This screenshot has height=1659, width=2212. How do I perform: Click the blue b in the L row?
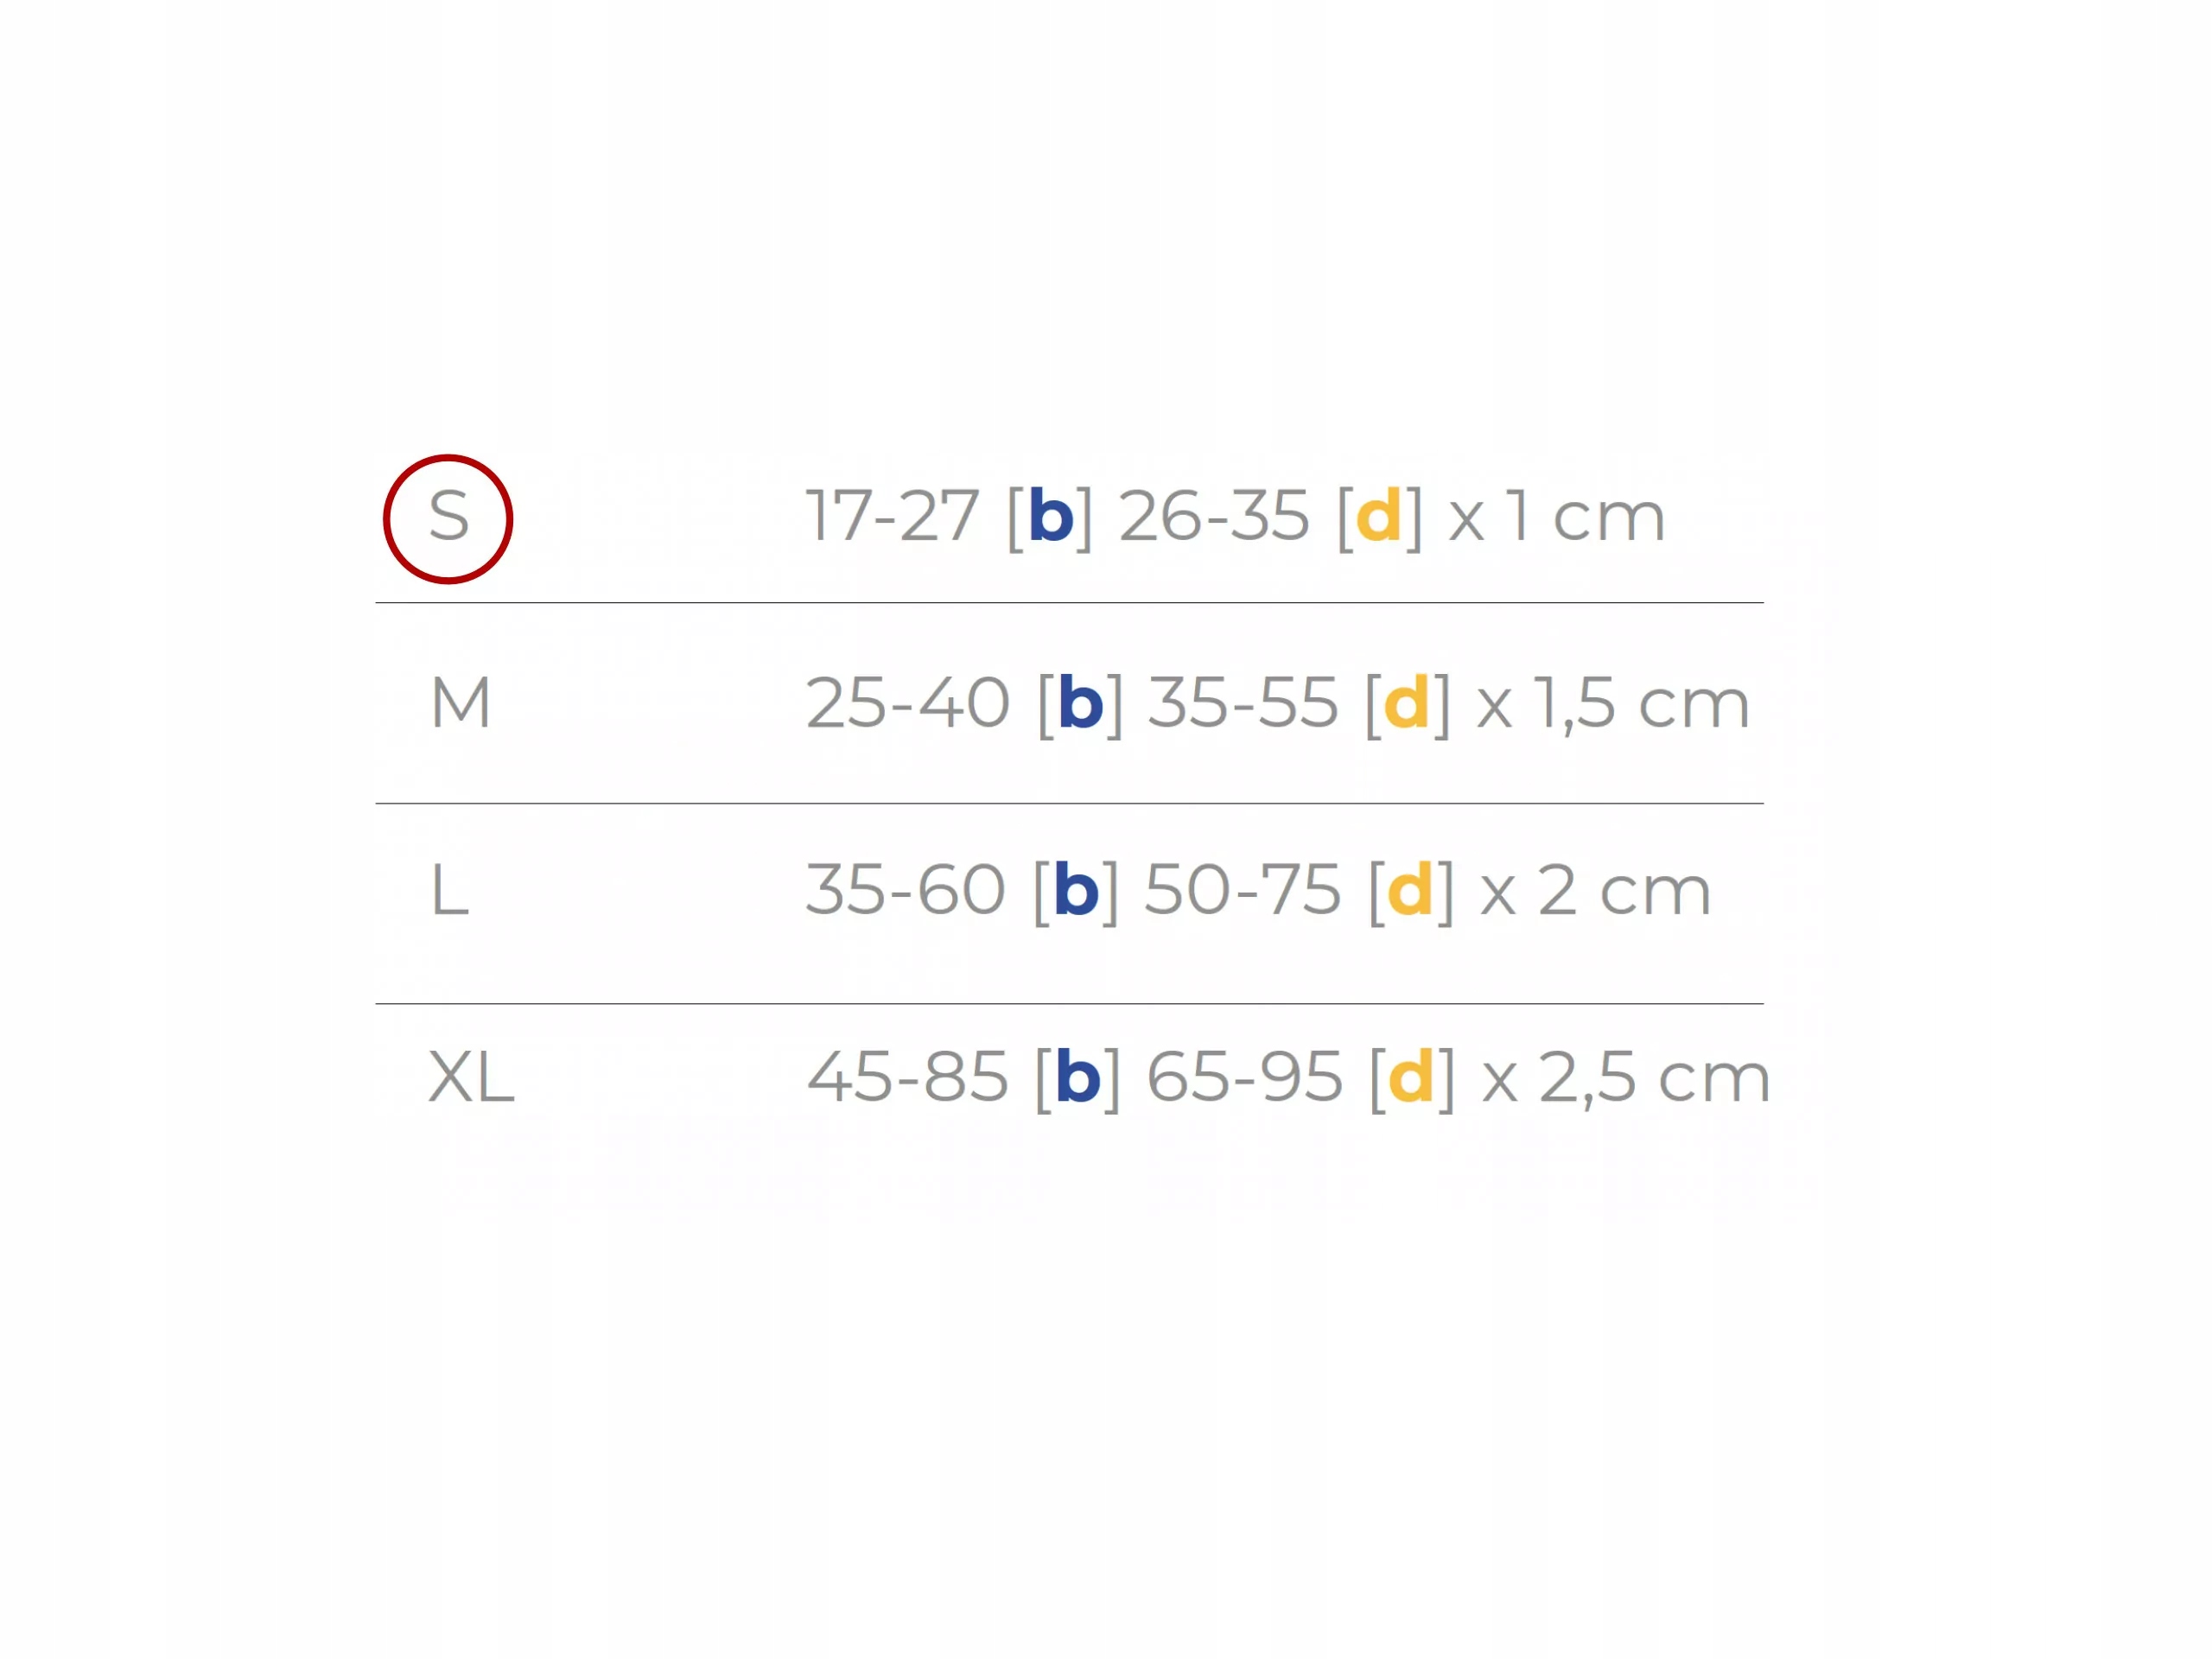coord(1076,890)
